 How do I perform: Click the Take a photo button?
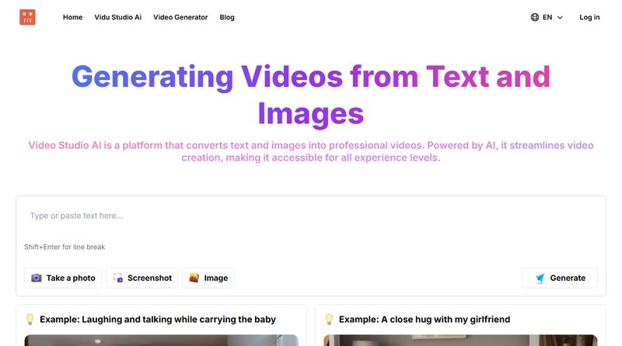coord(63,278)
